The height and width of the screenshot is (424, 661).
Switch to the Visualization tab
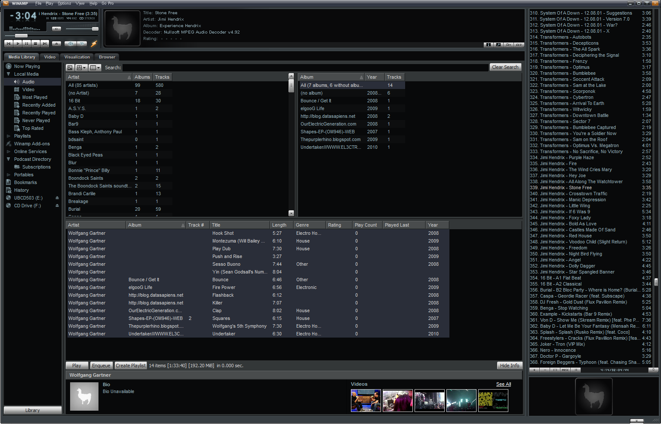tap(77, 57)
